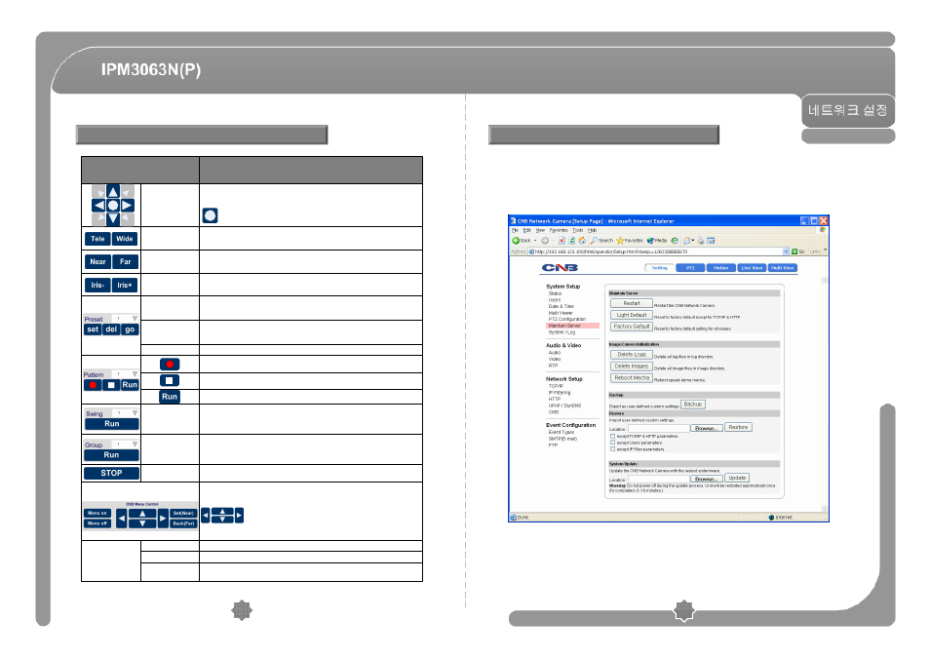Switch to the Live View tab
Image resolution: width=930 pixels, height=657 pixels.
(752, 268)
